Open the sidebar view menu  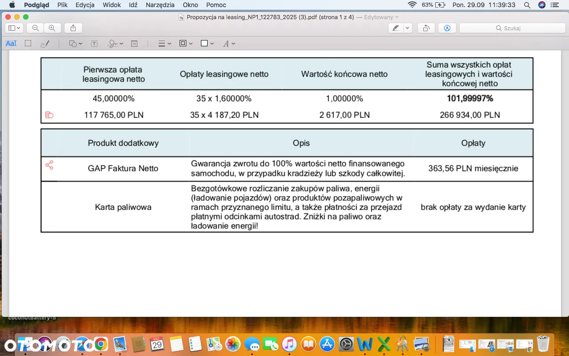(x=14, y=28)
